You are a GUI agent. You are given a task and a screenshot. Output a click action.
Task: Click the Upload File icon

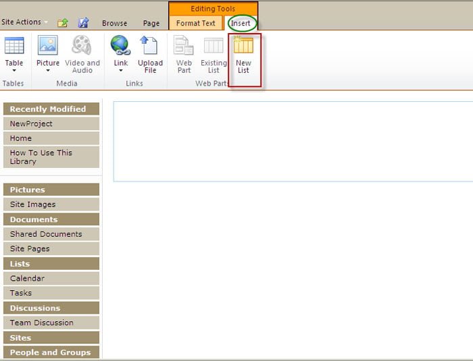pyautogui.click(x=149, y=45)
